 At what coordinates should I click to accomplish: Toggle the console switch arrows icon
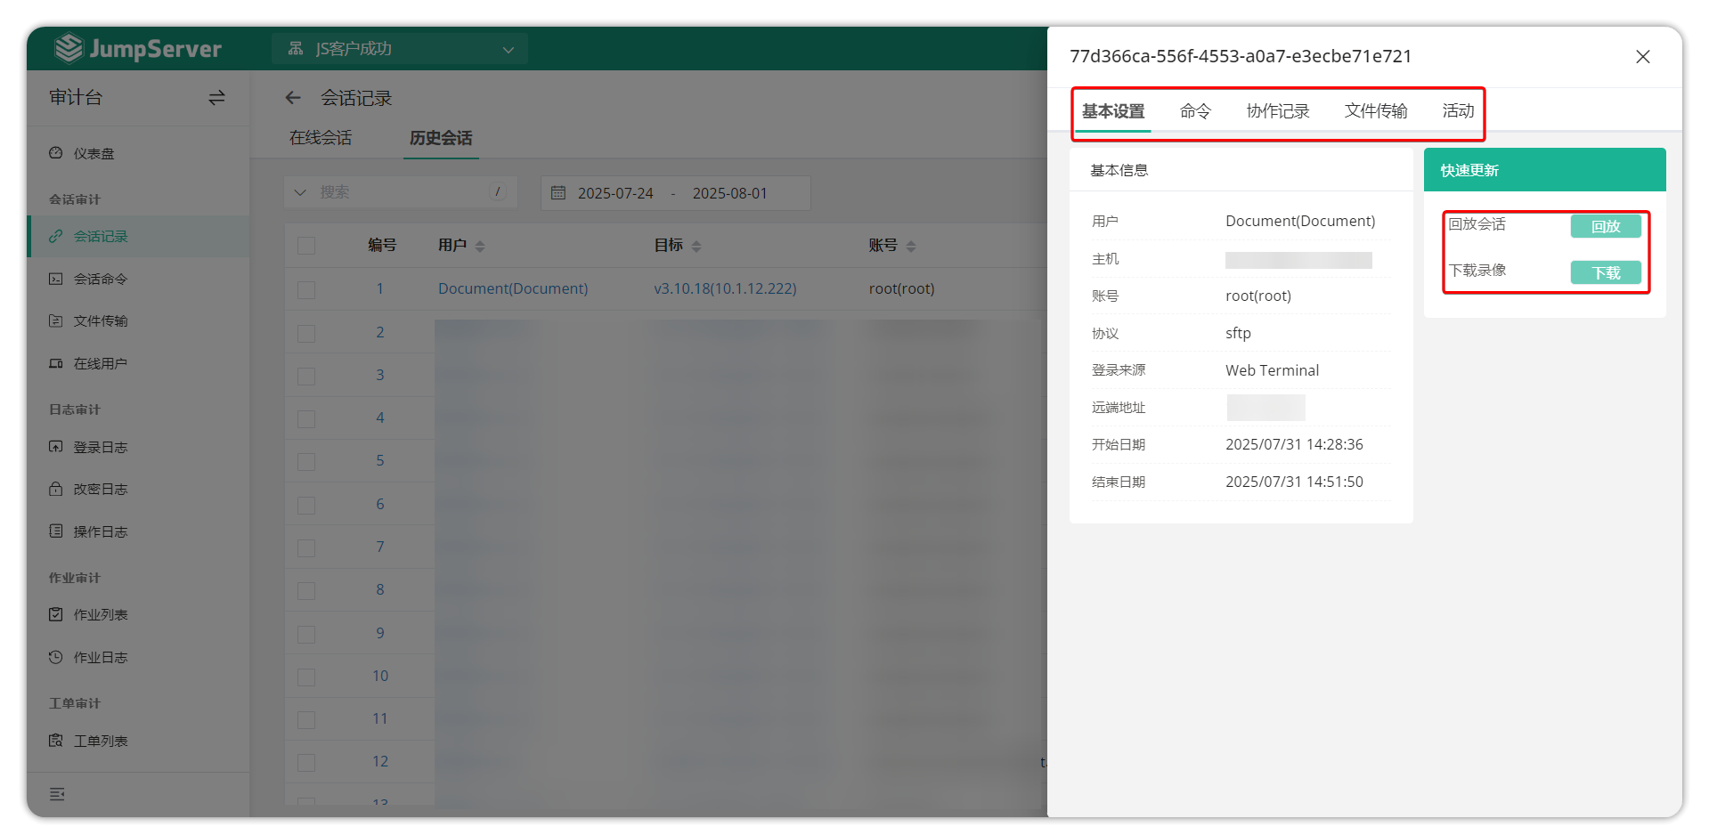click(x=216, y=98)
